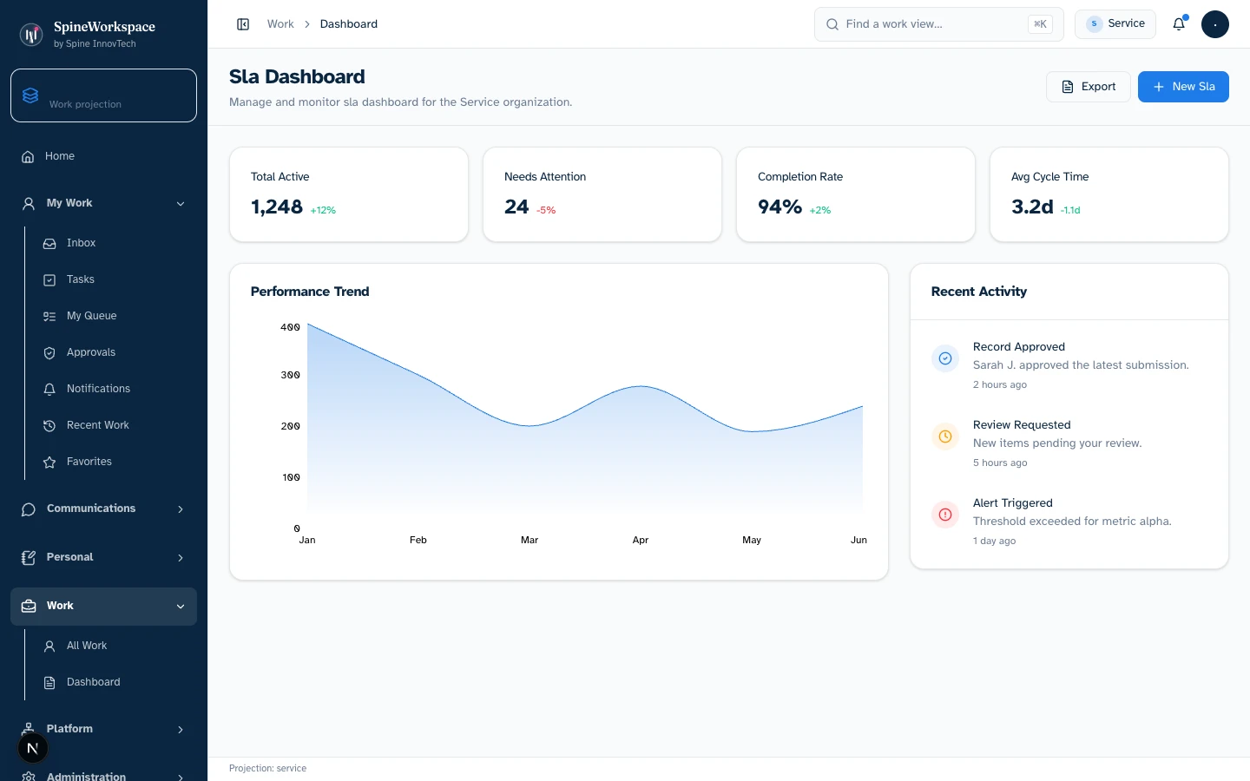Image resolution: width=1250 pixels, height=781 pixels.
Task: Open Favorites in the sidebar
Action: coord(115,462)
